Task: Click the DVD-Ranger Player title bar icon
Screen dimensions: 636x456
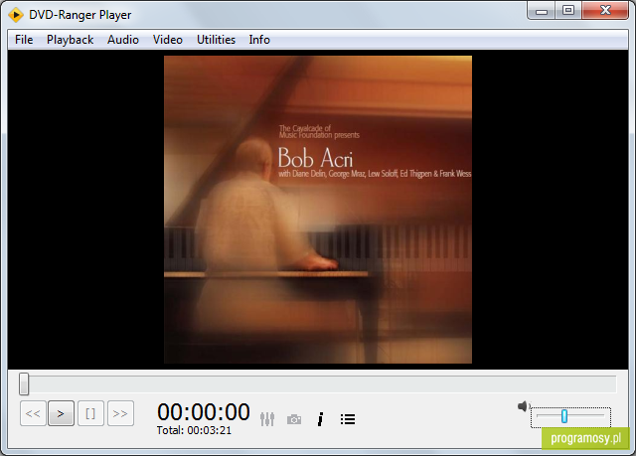Action: coord(16,15)
